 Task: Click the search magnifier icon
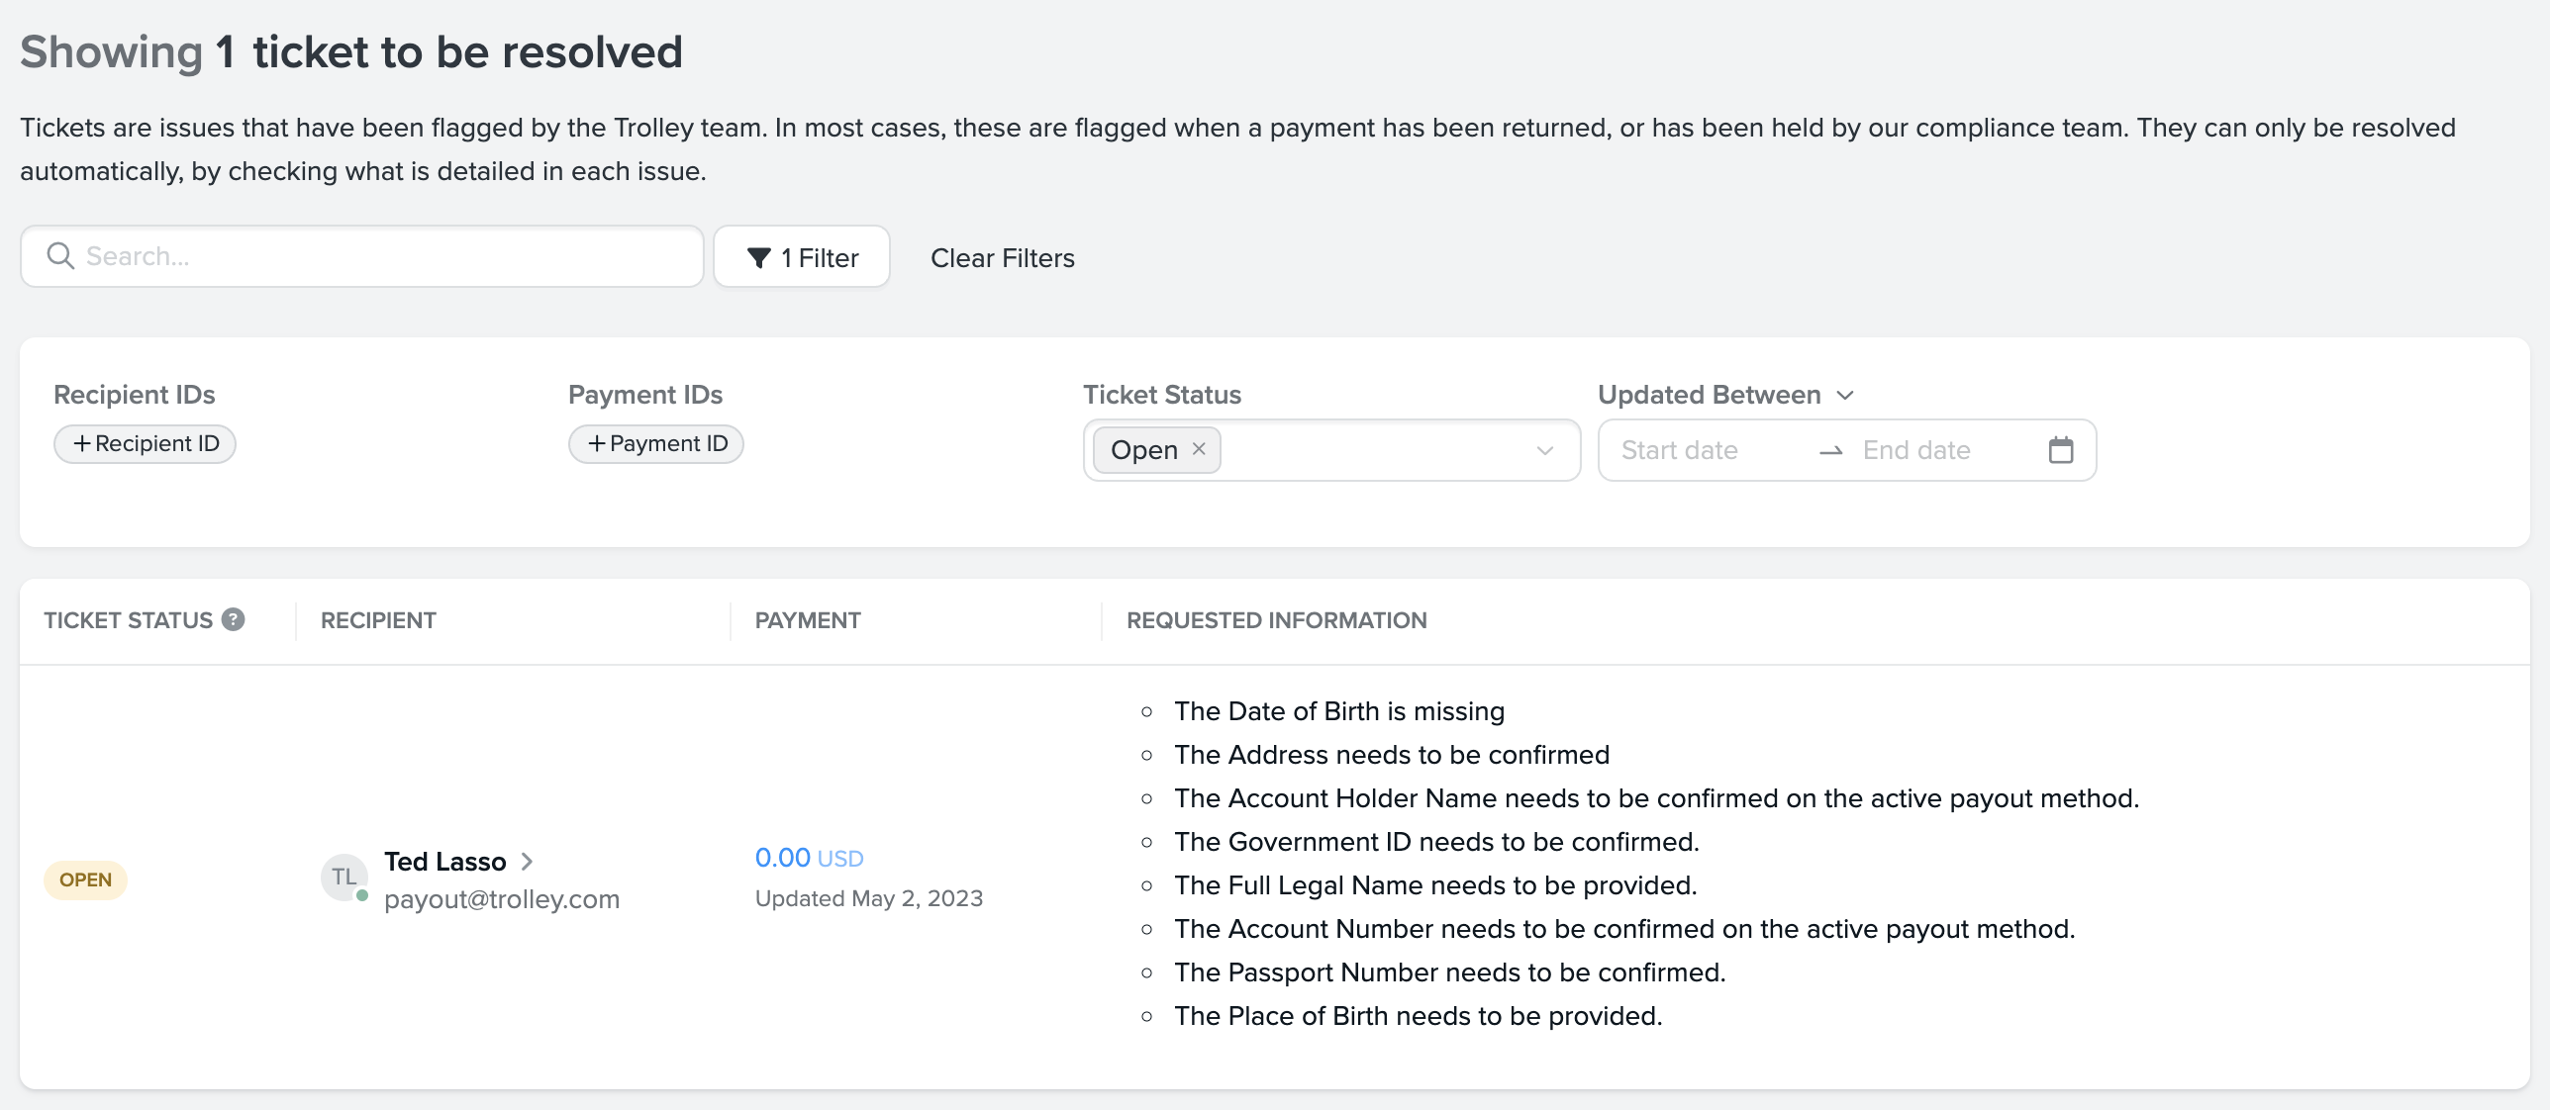coord(60,256)
